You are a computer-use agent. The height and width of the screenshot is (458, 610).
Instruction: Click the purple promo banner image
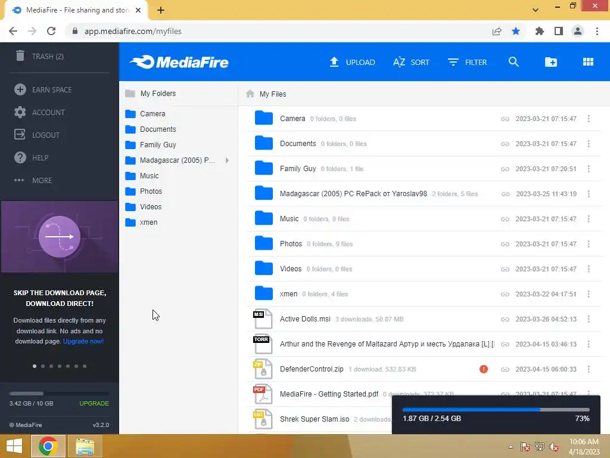point(60,237)
